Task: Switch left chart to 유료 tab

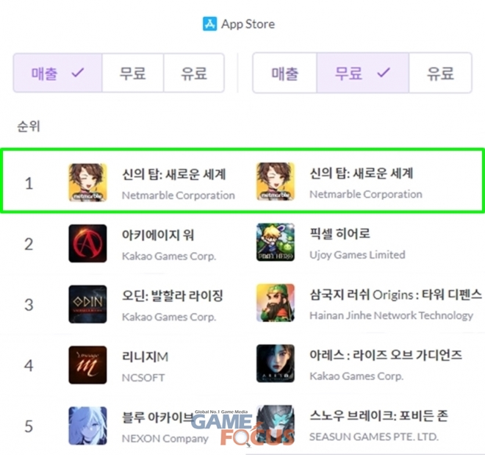Action: pyautogui.click(x=194, y=73)
